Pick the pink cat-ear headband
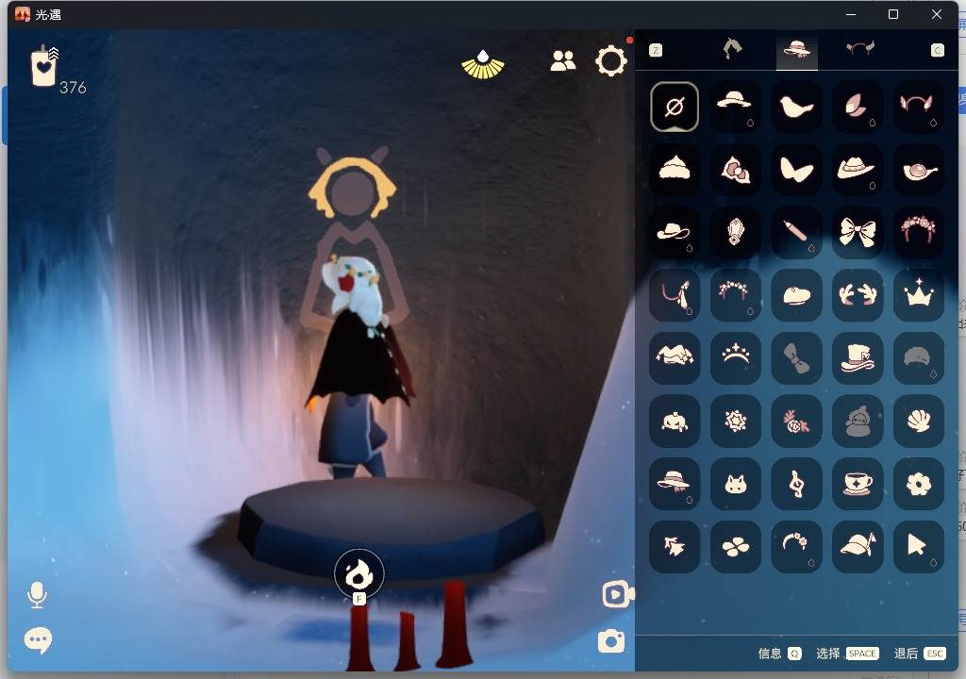This screenshot has height=679, width=966. click(918, 107)
